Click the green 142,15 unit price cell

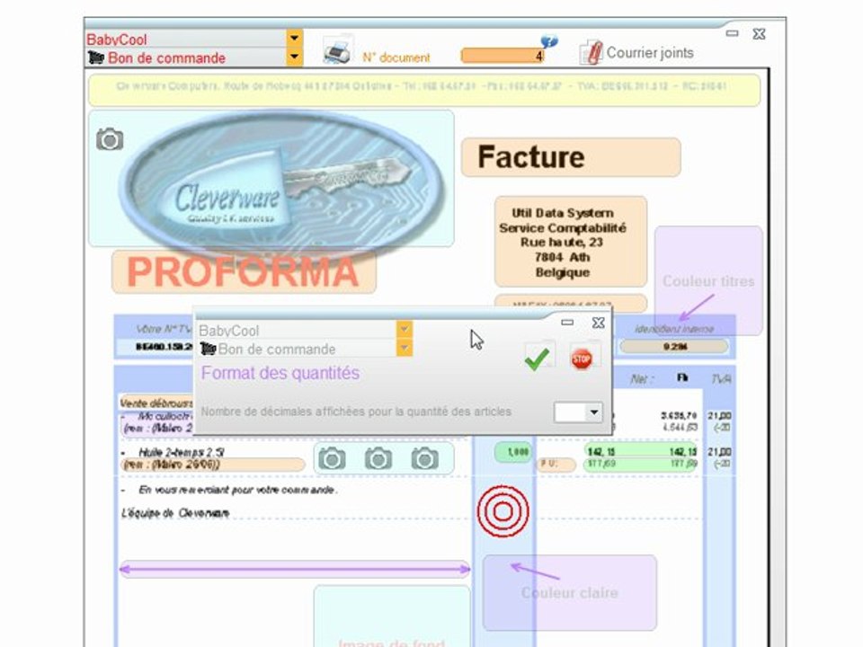click(x=601, y=452)
